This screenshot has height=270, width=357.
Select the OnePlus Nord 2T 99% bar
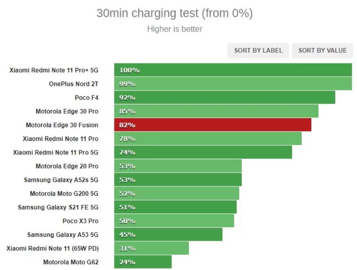click(233, 84)
